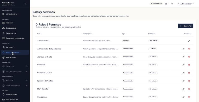This screenshot has width=199, height=102.
Task: Edit the Administrador role
Action: coord(189,41)
